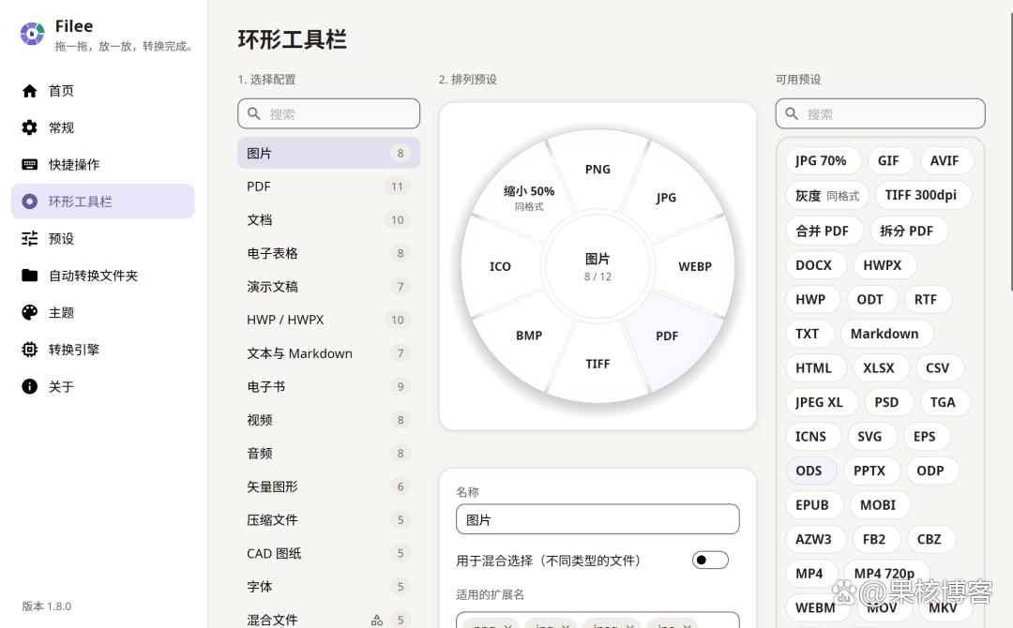The height and width of the screenshot is (628, 1013).
Task: Switch to the 快捷操作 page
Action: [103, 165]
